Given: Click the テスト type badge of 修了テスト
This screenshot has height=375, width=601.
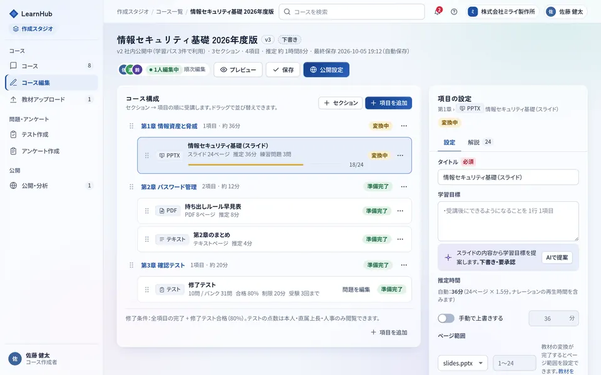Looking at the screenshot, I should [x=170, y=289].
